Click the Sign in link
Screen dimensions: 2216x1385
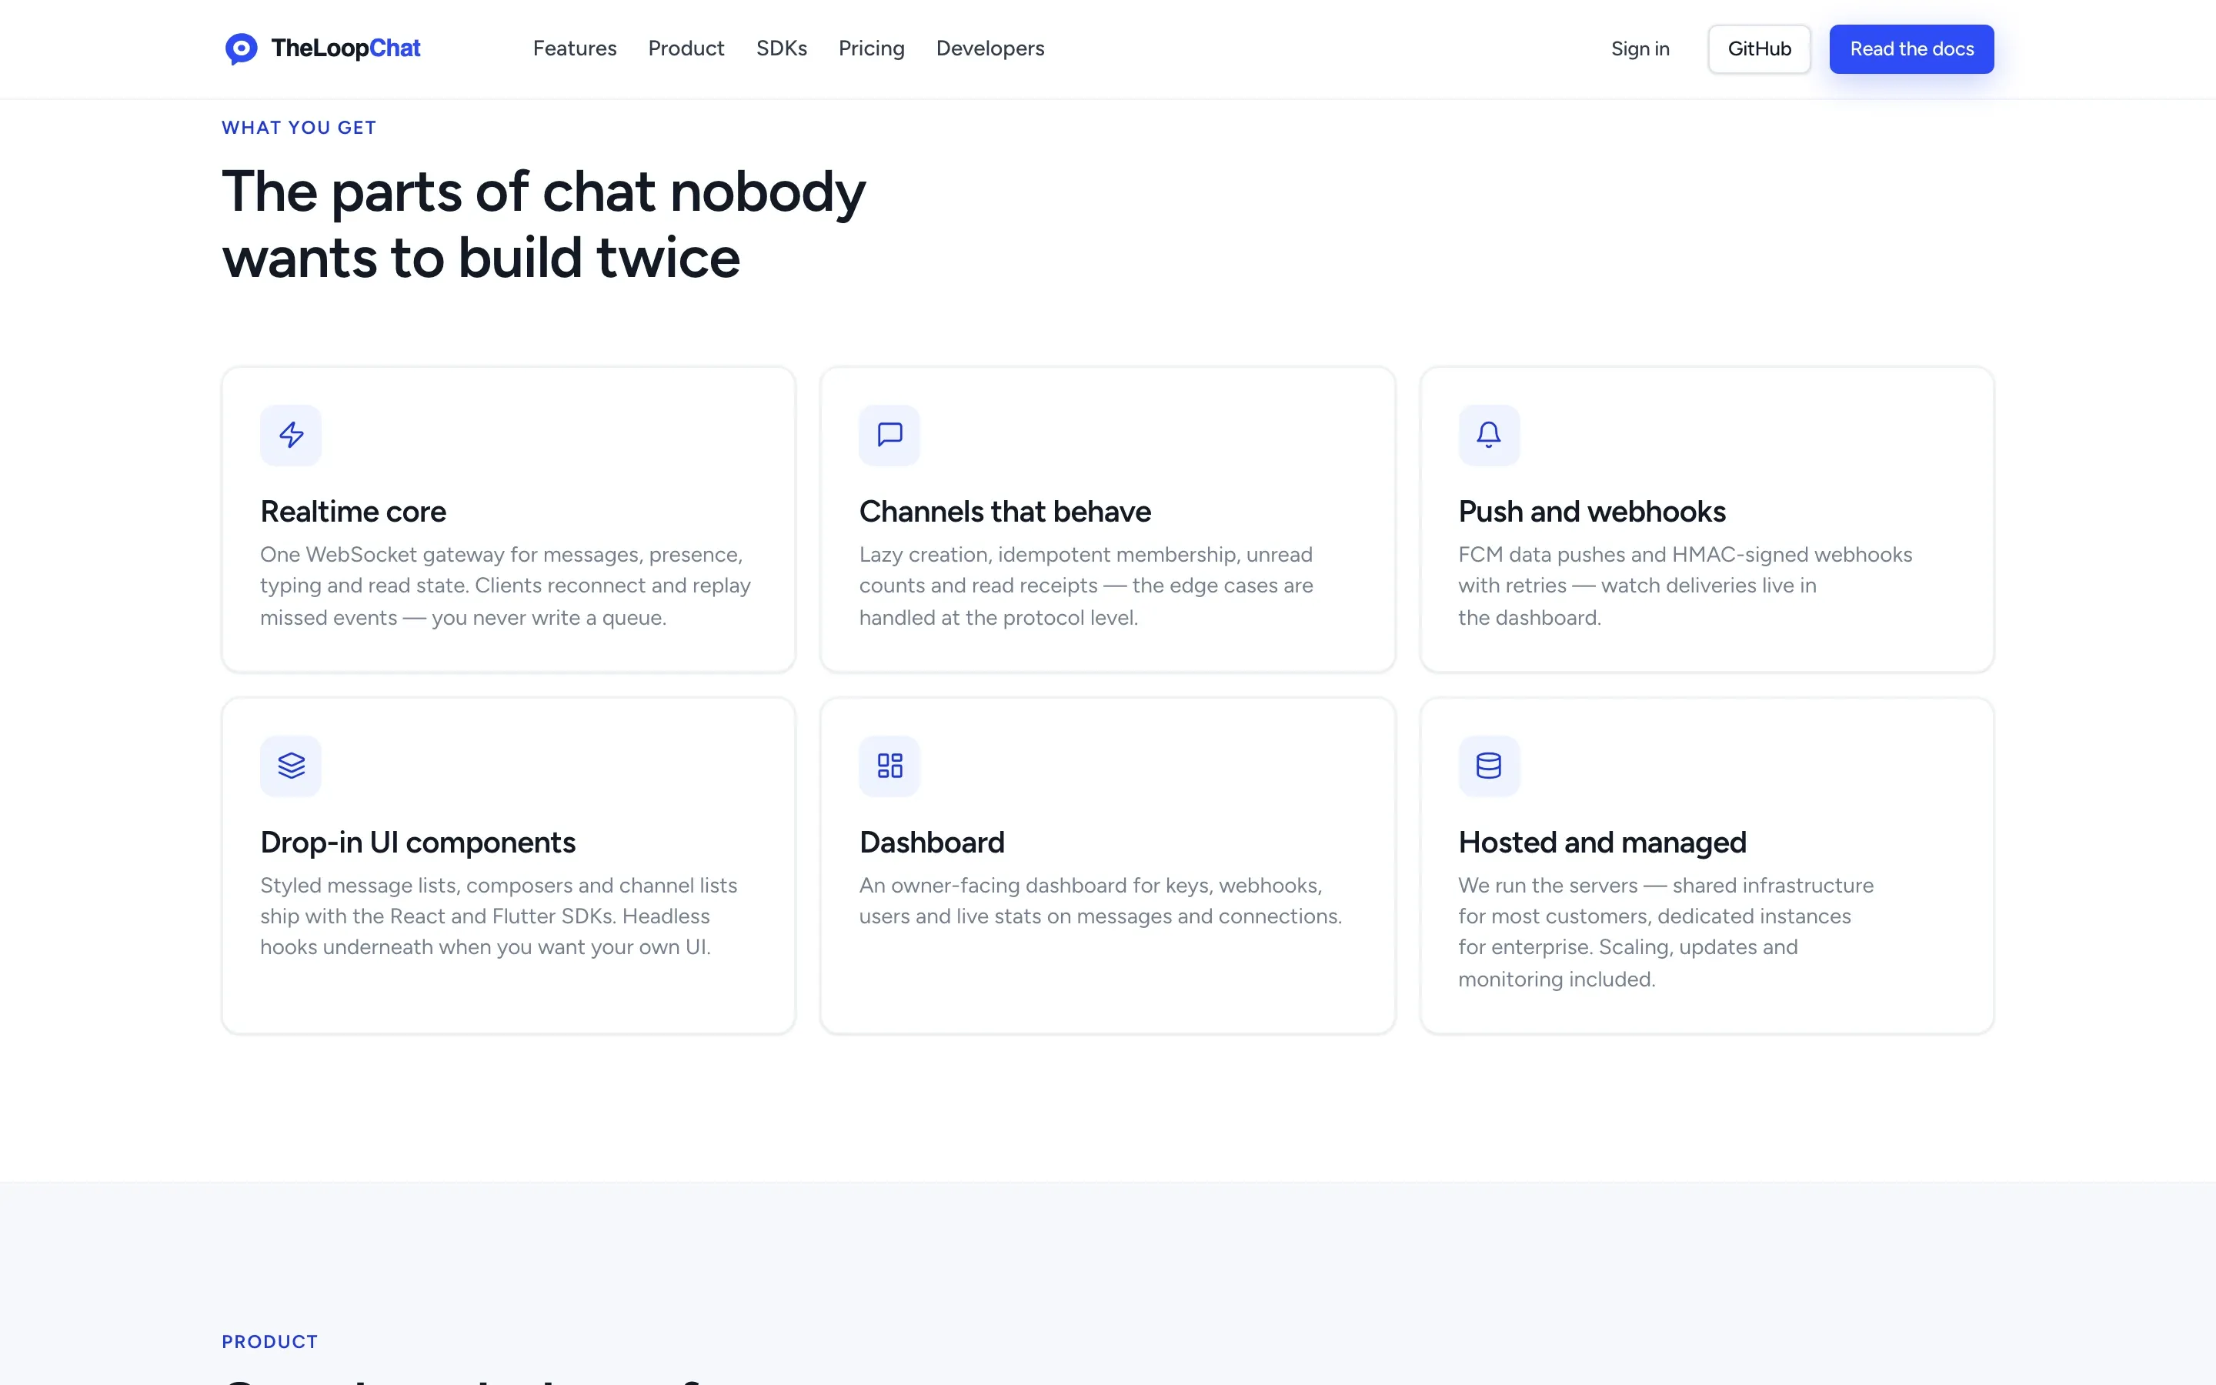[x=1640, y=48]
